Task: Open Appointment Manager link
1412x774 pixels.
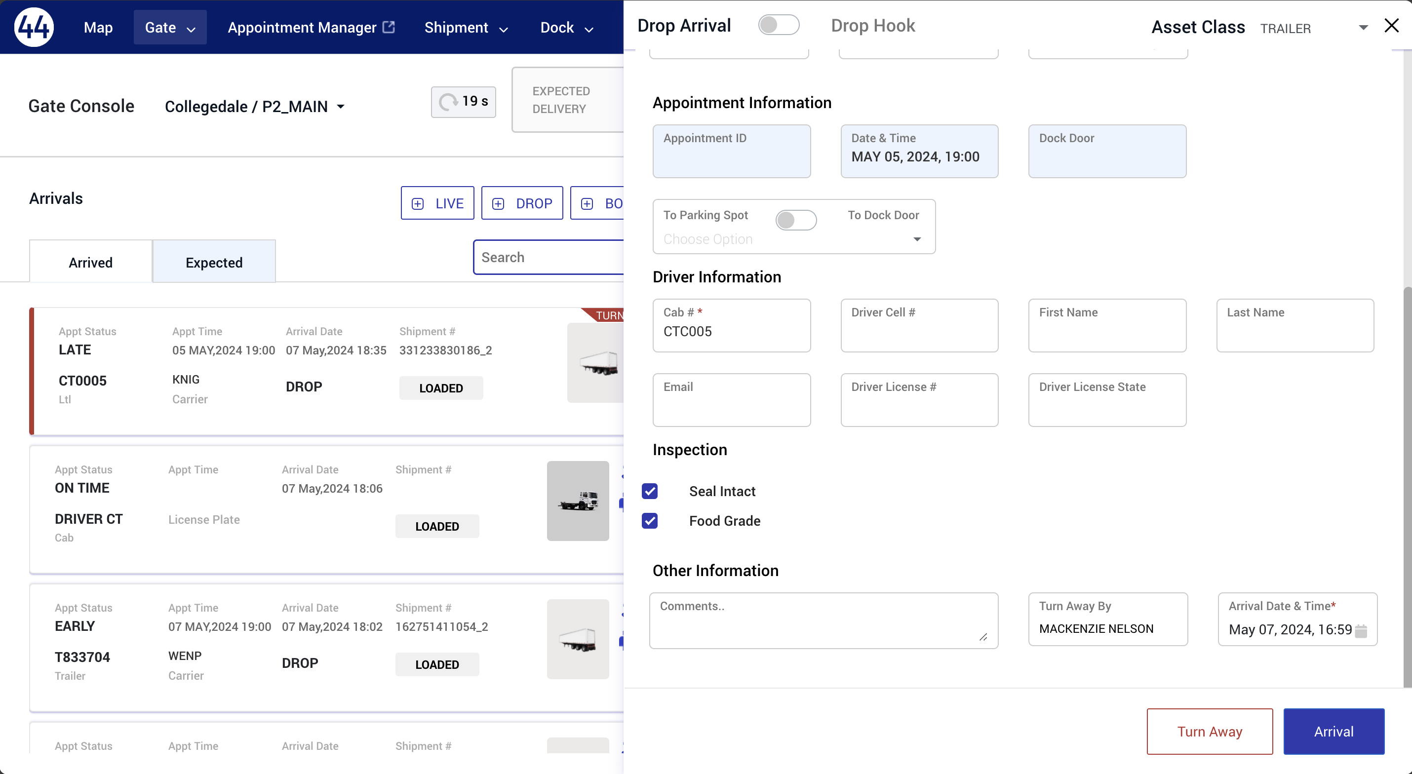Action: [311, 28]
